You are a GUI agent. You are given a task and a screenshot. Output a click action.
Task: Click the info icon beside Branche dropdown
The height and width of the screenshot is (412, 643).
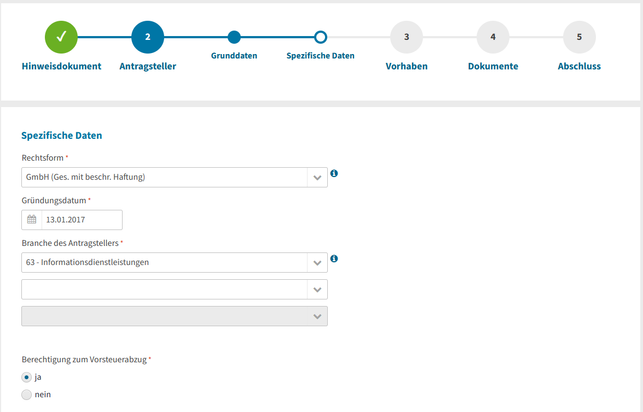point(334,258)
